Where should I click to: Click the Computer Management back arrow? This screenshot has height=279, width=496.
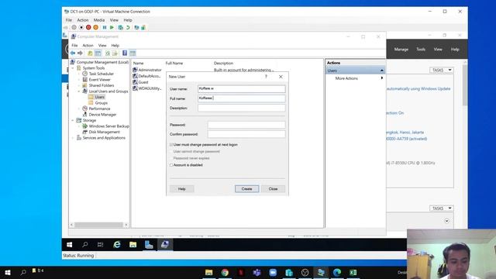[73, 53]
